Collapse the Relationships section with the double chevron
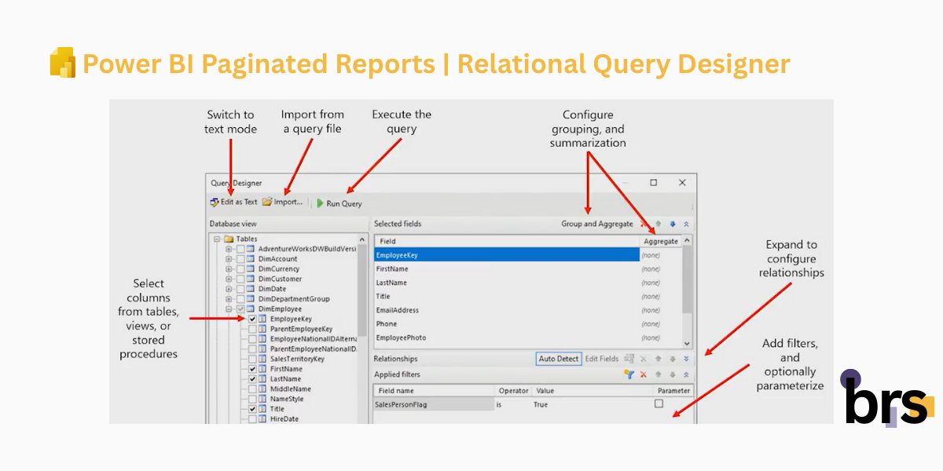This screenshot has height=471, width=943. [686, 359]
